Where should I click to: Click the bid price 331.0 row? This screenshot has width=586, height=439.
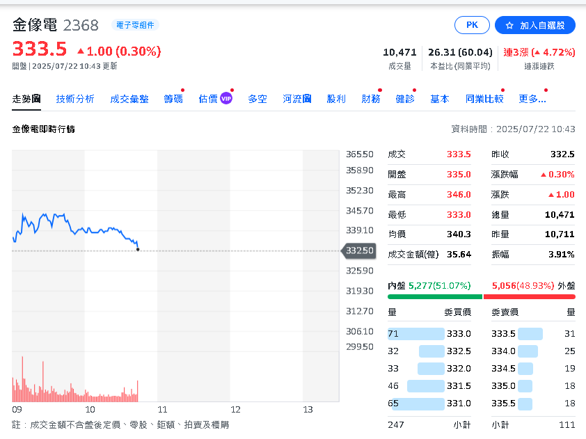pos(429,404)
